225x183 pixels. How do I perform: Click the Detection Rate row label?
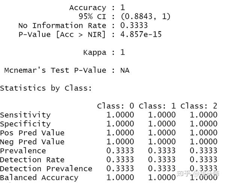click(x=32, y=160)
